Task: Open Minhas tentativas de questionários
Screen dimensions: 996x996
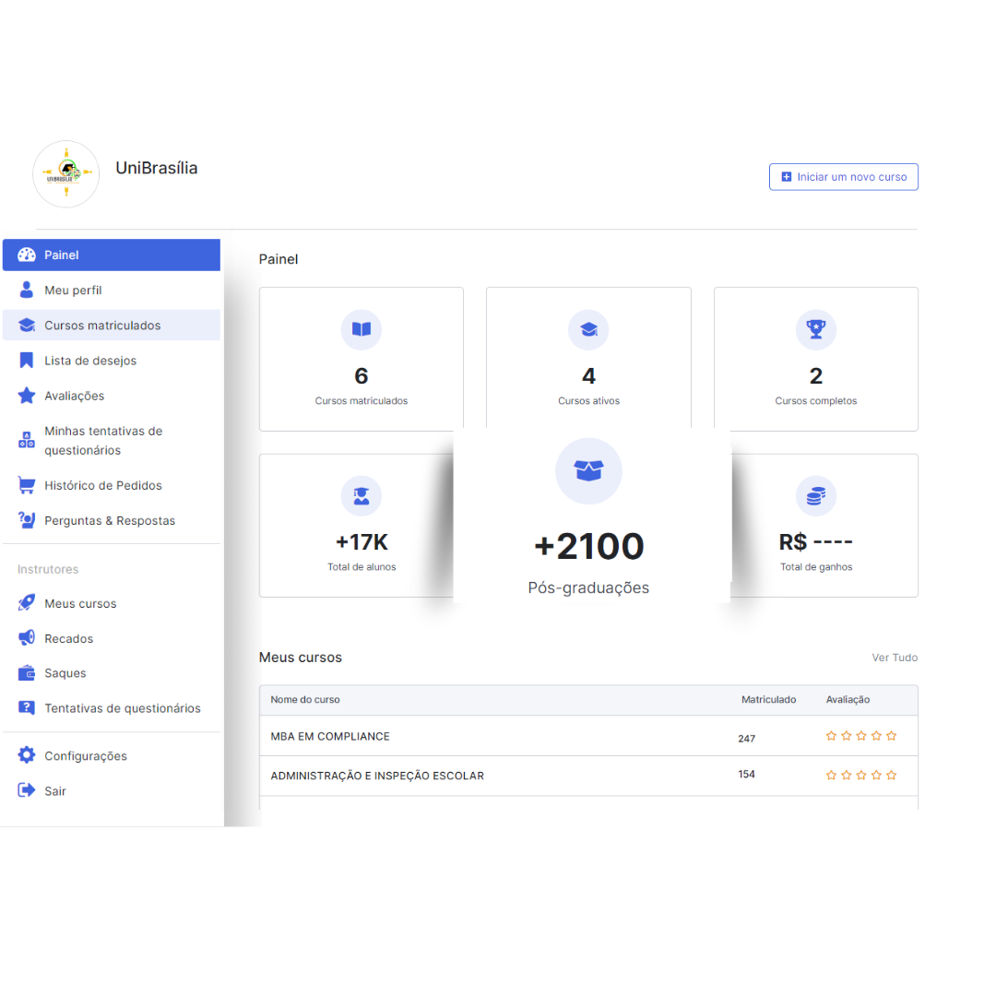Action: click(x=102, y=441)
